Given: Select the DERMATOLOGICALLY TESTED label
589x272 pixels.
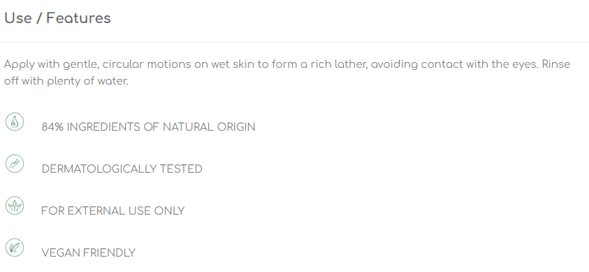Looking at the screenshot, I should pyautogui.click(x=122, y=169).
